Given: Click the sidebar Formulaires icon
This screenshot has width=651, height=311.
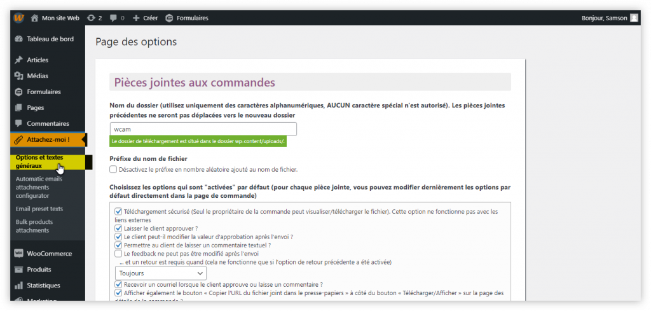Looking at the screenshot, I should 18,92.
